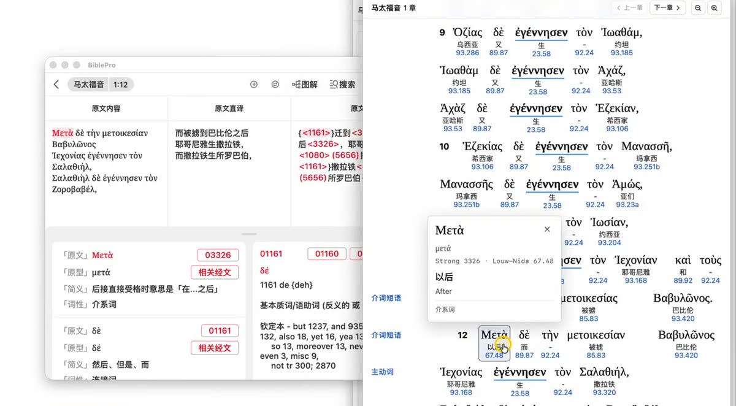This screenshot has height=406, width=736.
Task: Zoom out the interlinear text
Action: [698, 8]
